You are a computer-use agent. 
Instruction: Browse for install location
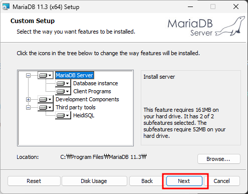219,159
